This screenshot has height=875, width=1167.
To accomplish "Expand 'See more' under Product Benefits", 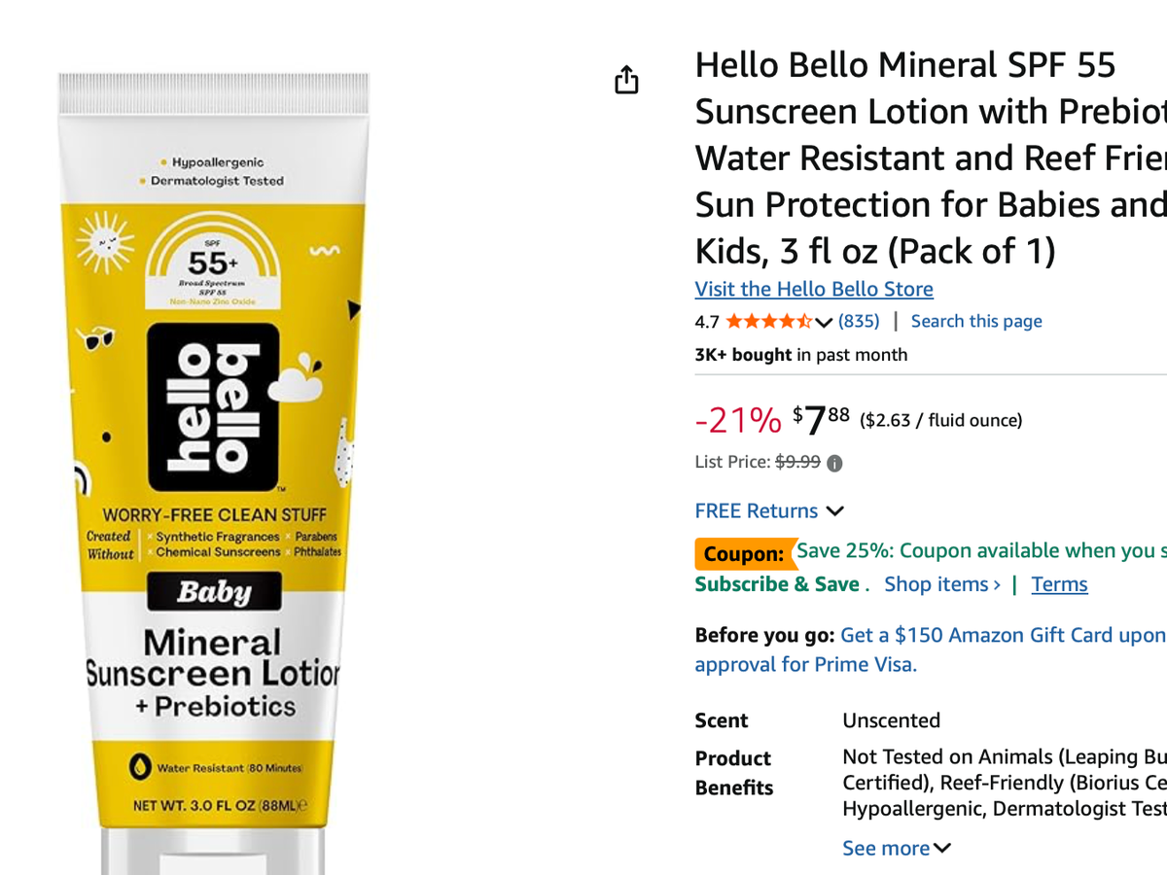I will point(896,848).
